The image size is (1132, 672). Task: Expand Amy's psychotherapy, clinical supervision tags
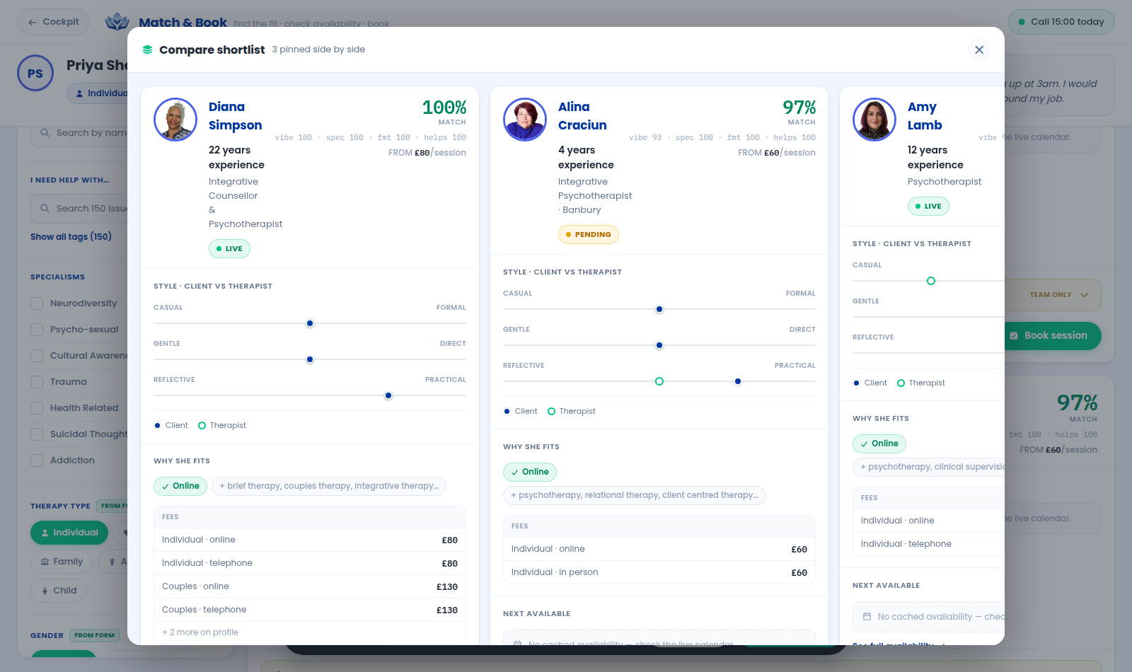point(928,467)
